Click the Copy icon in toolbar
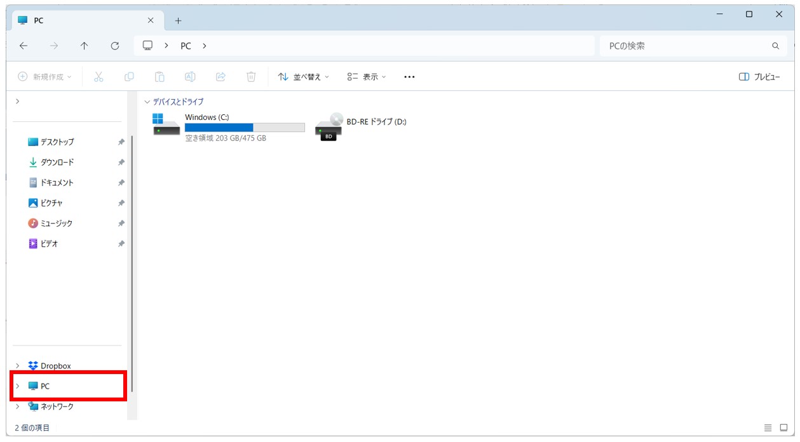Viewport: 800px width, 442px height. click(x=129, y=77)
